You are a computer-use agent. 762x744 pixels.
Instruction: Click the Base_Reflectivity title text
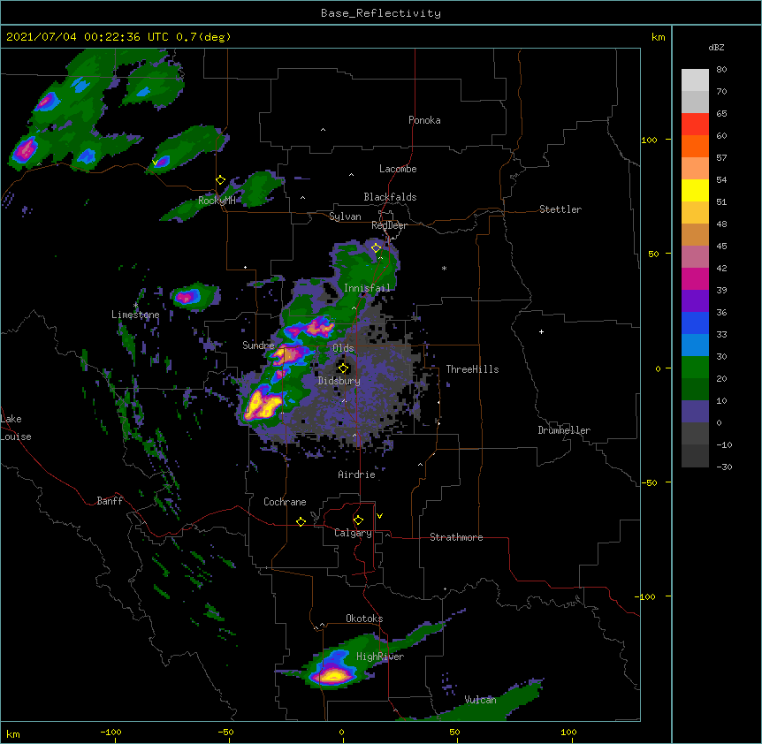tap(381, 13)
